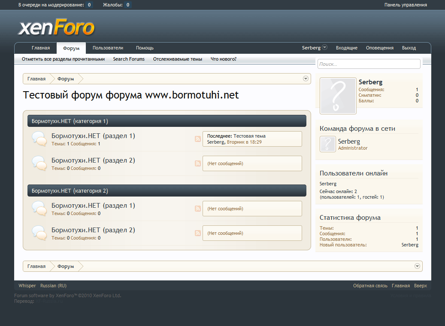445x326 pixels.
Task: Go to Главная tab
Action: [41, 48]
